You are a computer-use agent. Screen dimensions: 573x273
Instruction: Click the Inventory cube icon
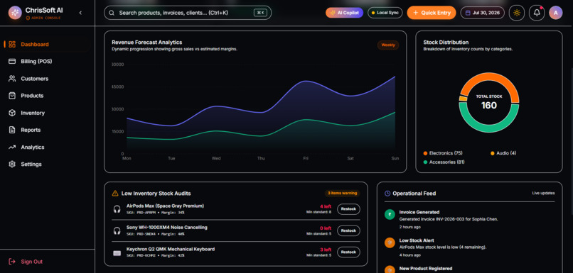point(12,113)
